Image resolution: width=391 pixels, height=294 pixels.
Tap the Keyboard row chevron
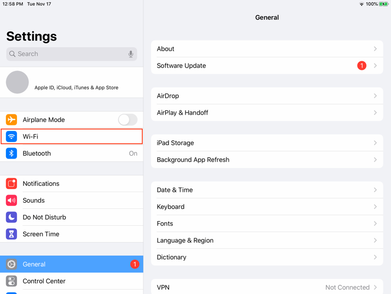375,207
